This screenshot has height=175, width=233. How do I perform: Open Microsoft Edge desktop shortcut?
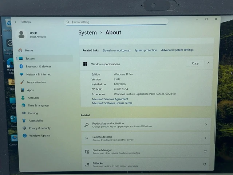tap(10, 66)
